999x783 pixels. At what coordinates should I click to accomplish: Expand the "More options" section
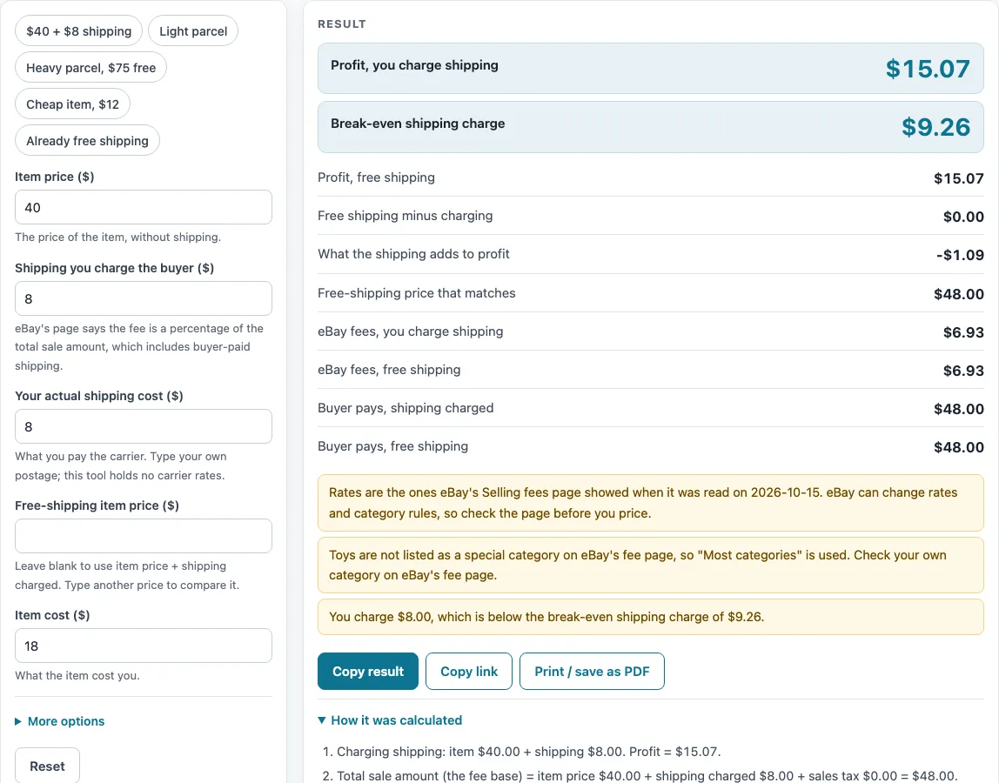60,721
